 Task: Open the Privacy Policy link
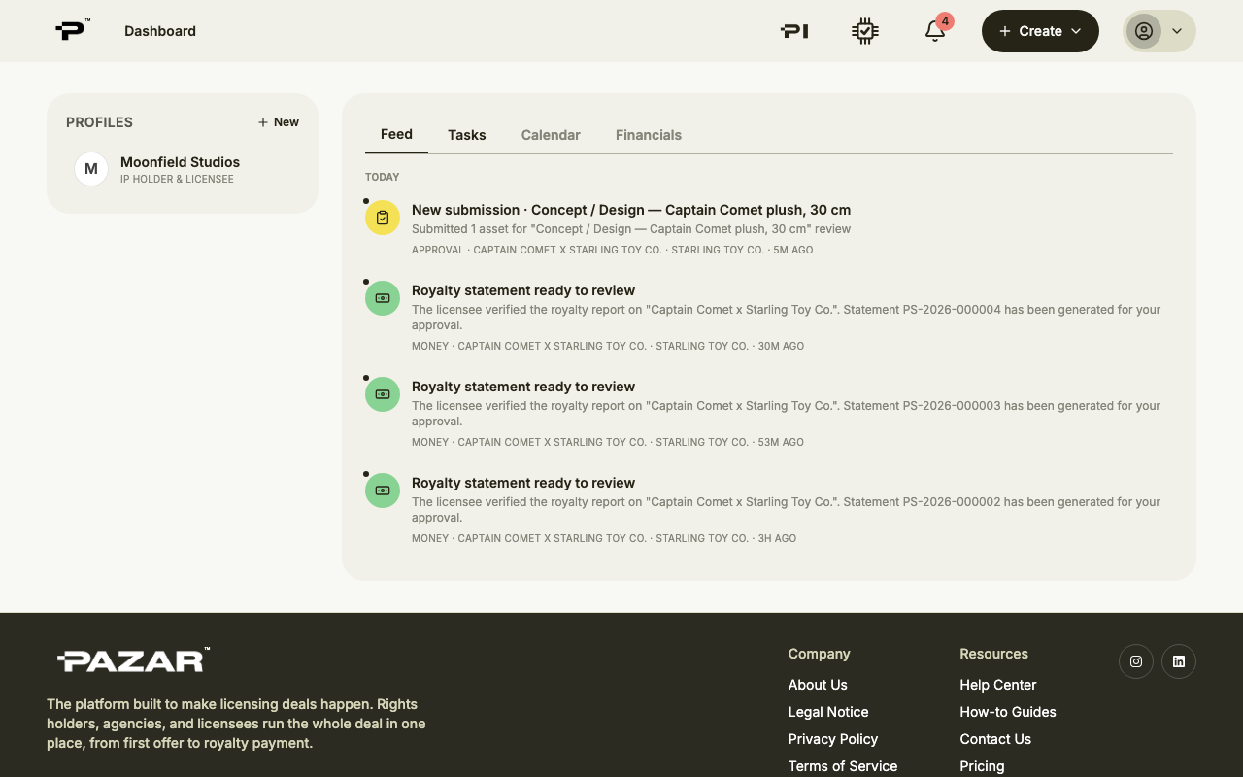coord(833,739)
